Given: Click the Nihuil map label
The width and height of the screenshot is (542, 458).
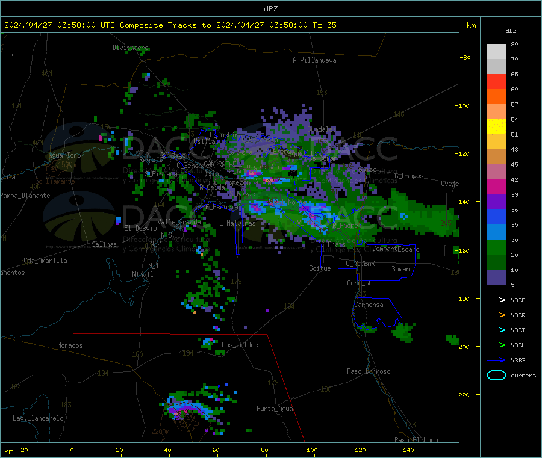Looking at the screenshot, I should (x=142, y=274).
